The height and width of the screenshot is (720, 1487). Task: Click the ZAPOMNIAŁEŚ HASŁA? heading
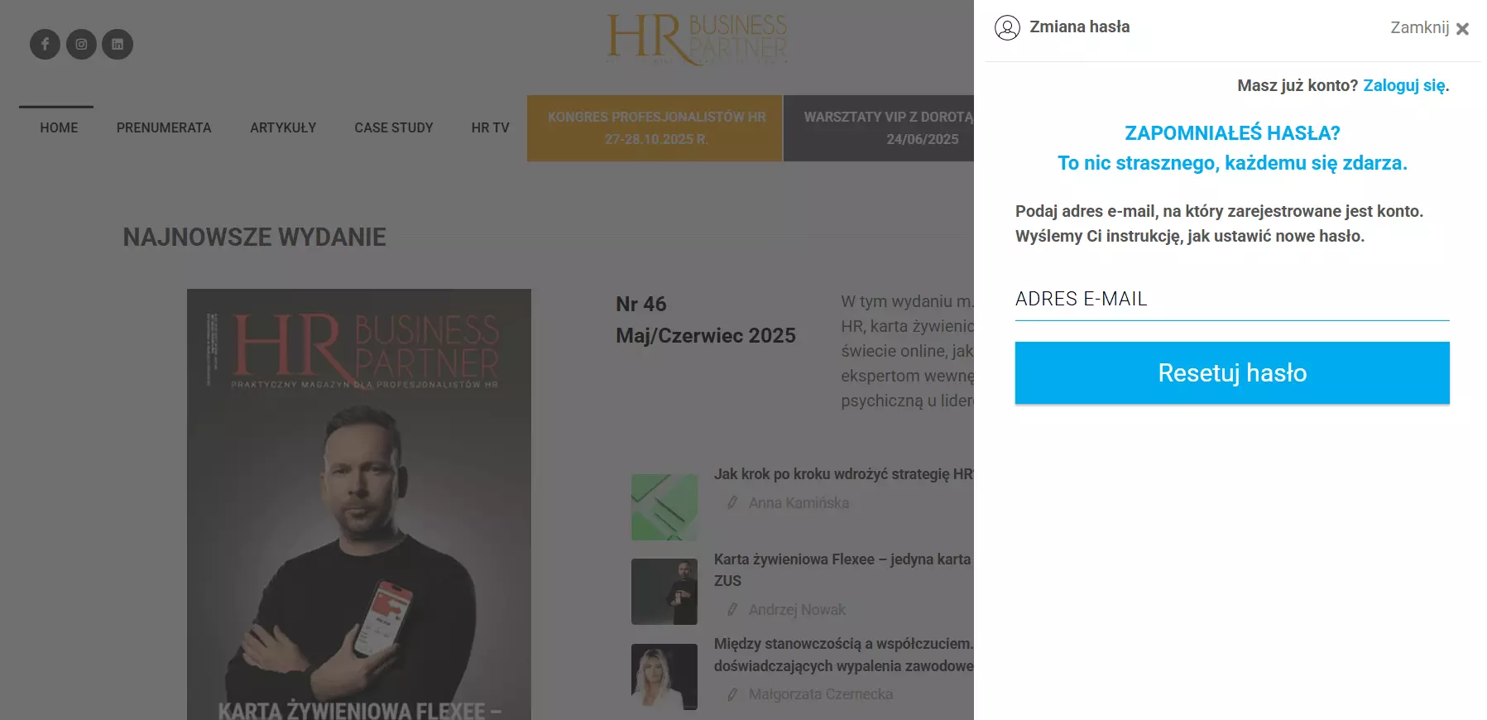tap(1232, 132)
